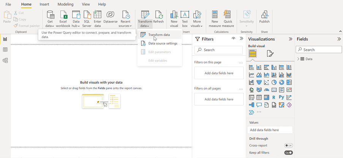Click Values Add data fields well

tap(270, 130)
